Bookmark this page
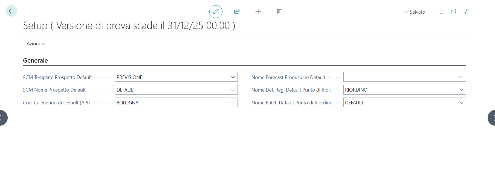 (441, 11)
